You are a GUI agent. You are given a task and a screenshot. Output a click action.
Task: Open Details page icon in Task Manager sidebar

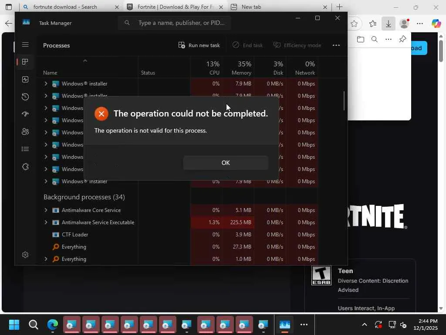(x=25, y=149)
